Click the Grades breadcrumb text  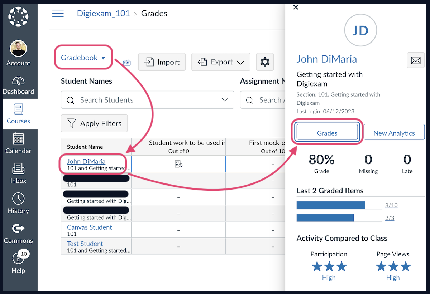[154, 14]
